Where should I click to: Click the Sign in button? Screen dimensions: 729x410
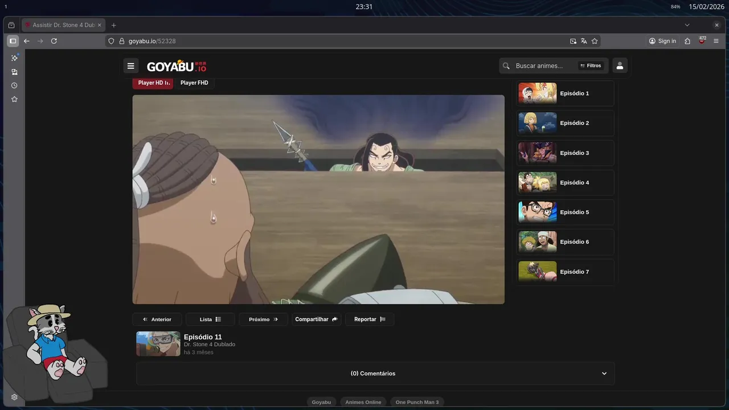(x=662, y=41)
